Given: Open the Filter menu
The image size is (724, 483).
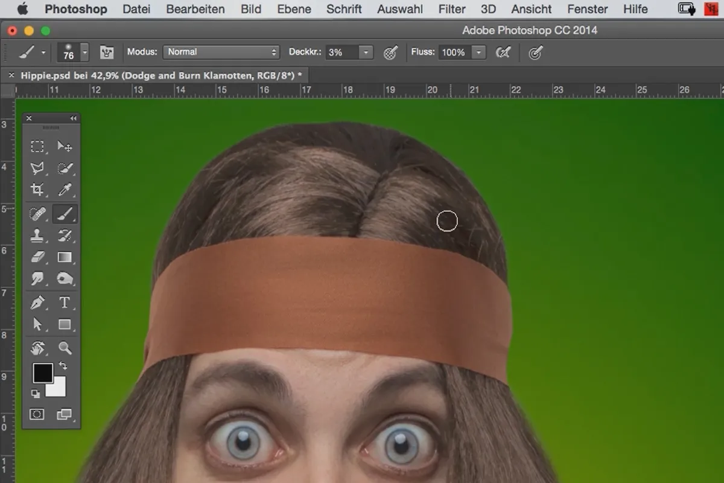Looking at the screenshot, I should click(x=452, y=9).
